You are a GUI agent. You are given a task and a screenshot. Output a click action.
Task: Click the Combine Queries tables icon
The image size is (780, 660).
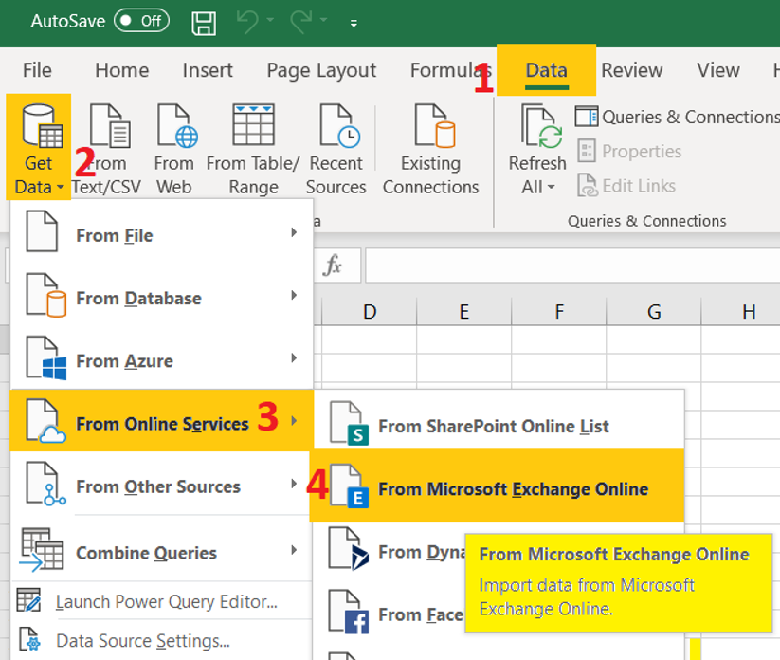[42, 549]
